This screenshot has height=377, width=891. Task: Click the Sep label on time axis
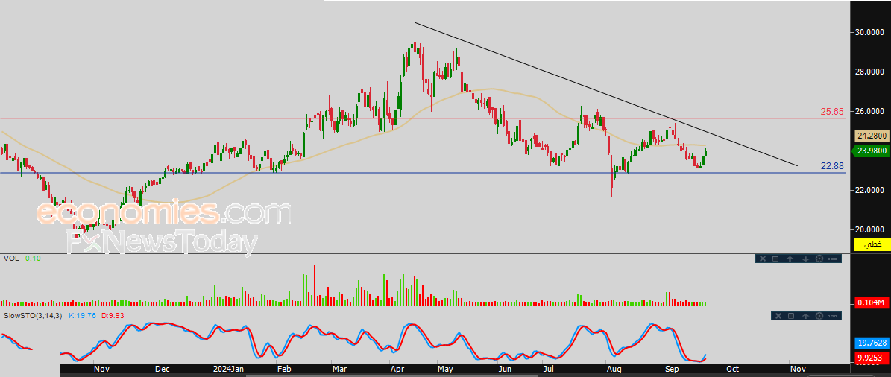pos(673,369)
